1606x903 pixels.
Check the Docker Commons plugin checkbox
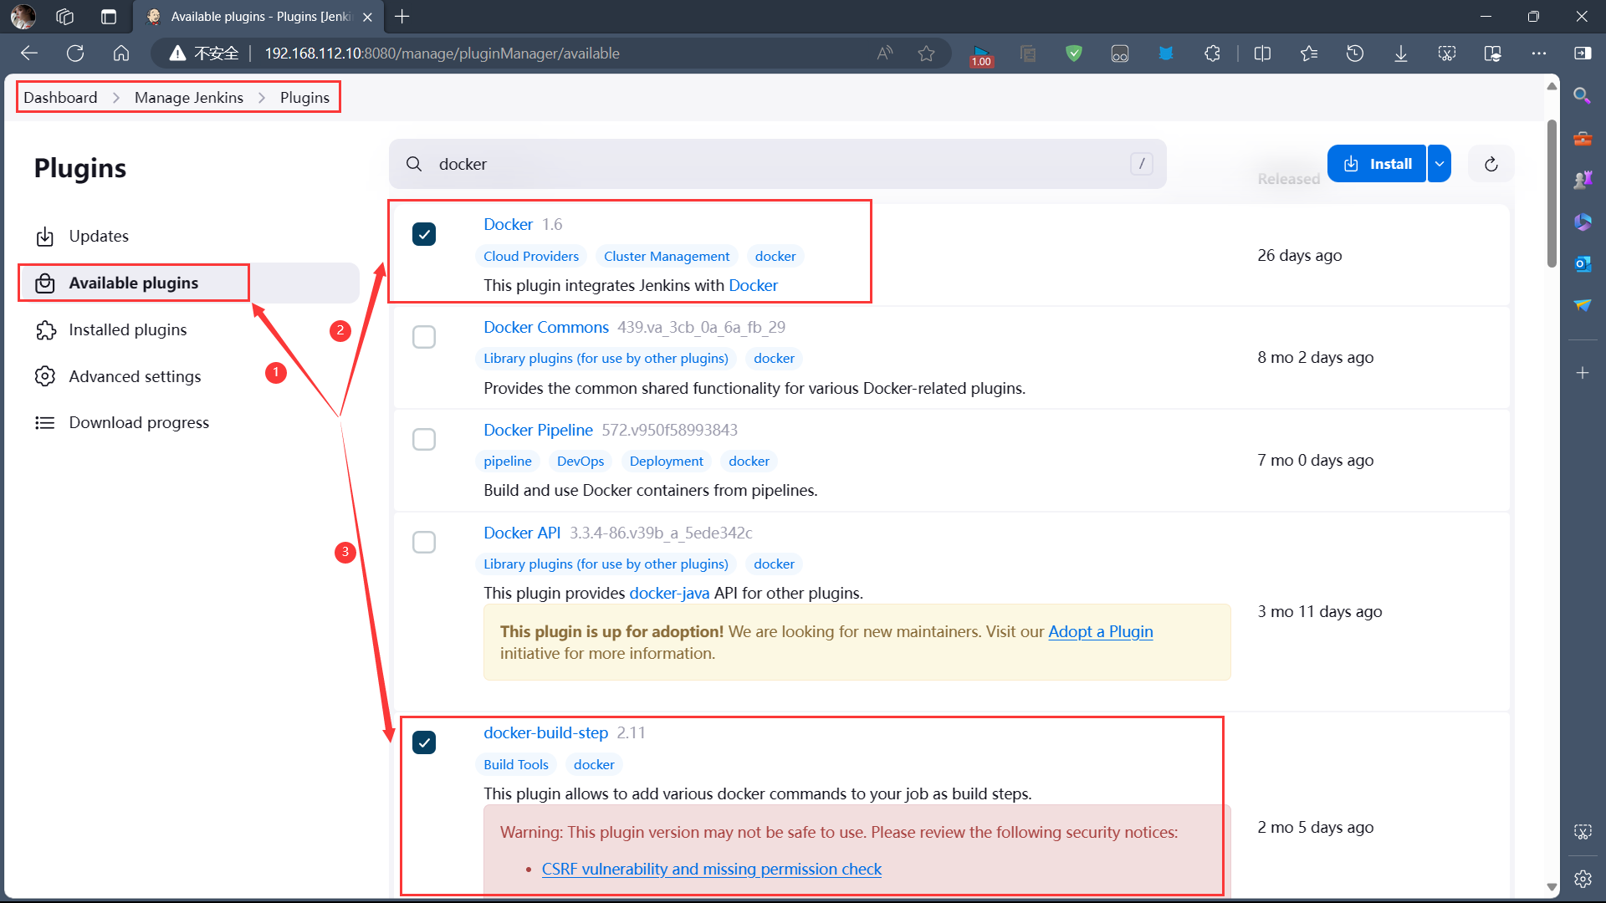point(424,337)
